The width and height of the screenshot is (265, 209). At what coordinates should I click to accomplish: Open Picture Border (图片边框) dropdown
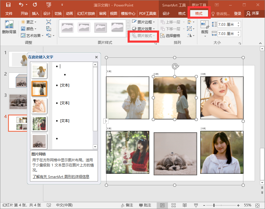coord(144,22)
